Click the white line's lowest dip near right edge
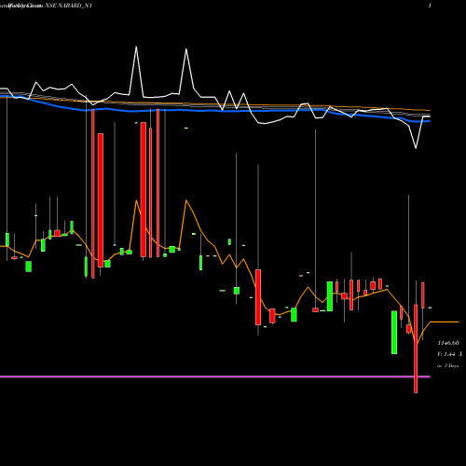 pos(416,148)
